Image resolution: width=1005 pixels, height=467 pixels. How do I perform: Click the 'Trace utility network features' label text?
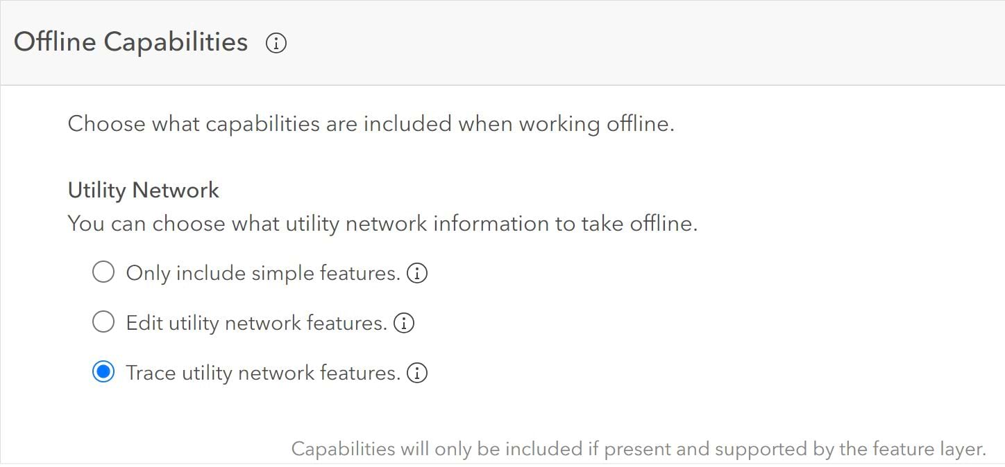tap(262, 373)
